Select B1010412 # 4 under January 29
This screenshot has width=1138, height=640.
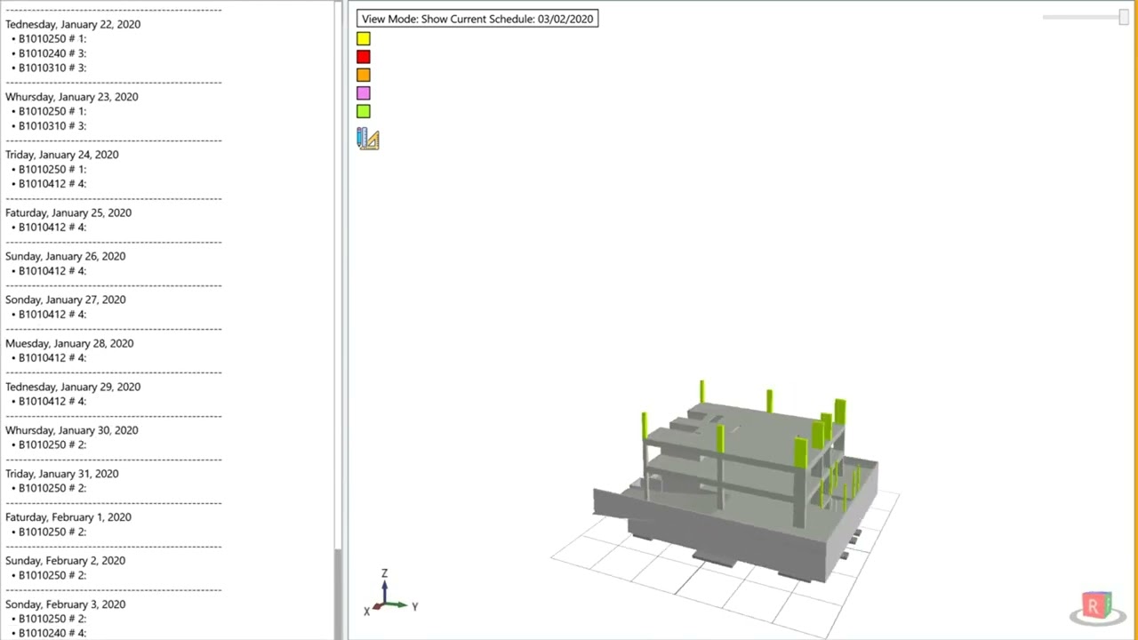click(52, 401)
